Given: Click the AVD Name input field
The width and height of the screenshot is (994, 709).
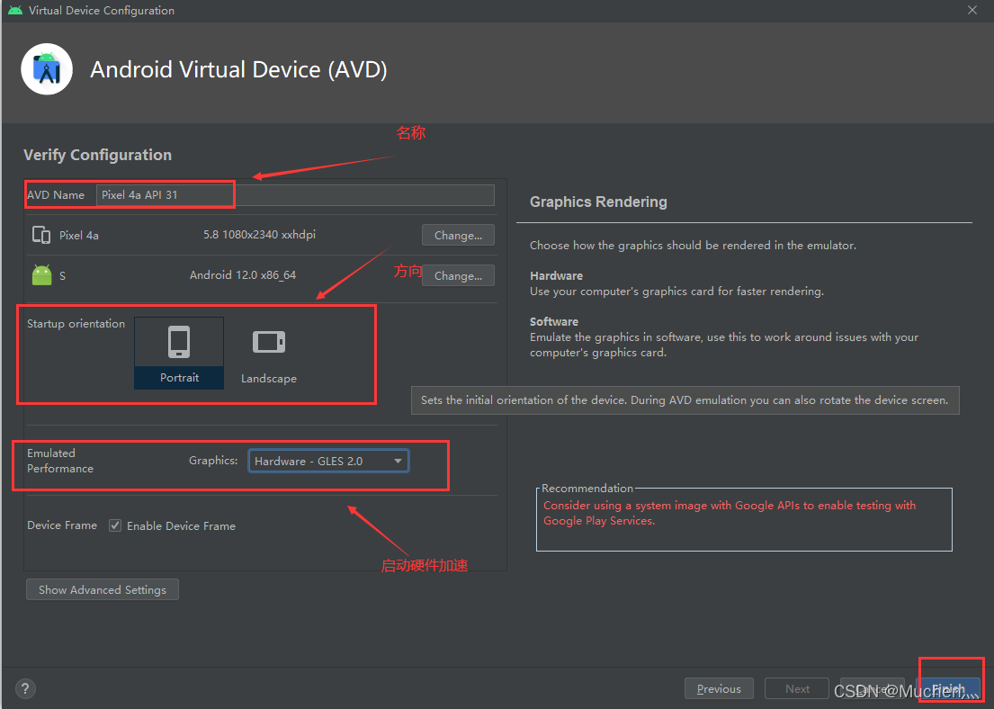Looking at the screenshot, I should [295, 194].
